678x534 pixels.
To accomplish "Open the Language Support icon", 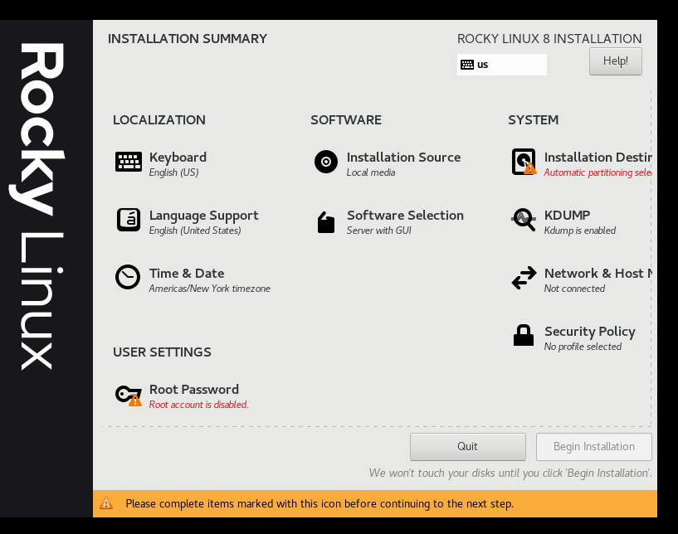I will click(129, 220).
